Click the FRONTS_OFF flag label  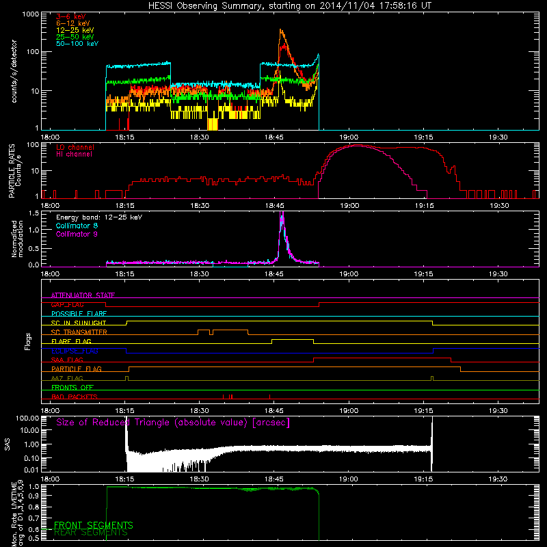tap(72, 388)
